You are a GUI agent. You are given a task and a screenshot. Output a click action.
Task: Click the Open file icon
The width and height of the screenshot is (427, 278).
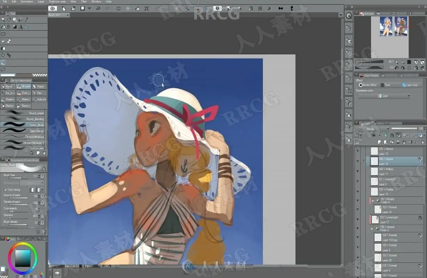coord(73,8)
